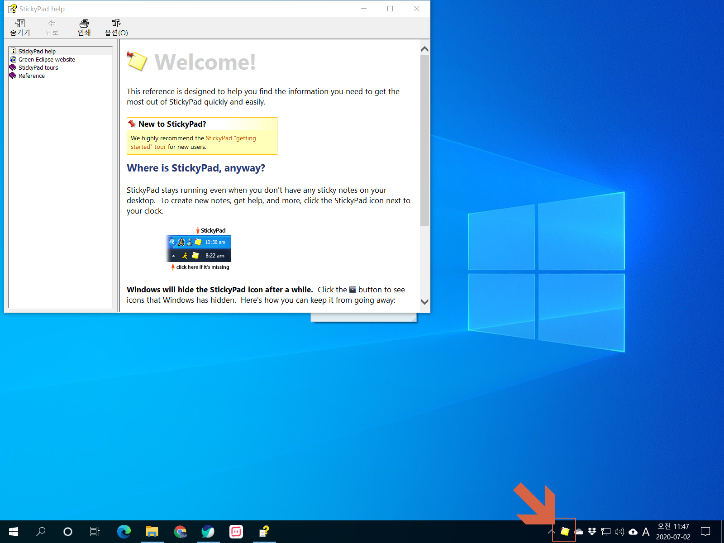The height and width of the screenshot is (543, 724).
Task: Minimize the StickyPad help window
Action: (x=364, y=9)
